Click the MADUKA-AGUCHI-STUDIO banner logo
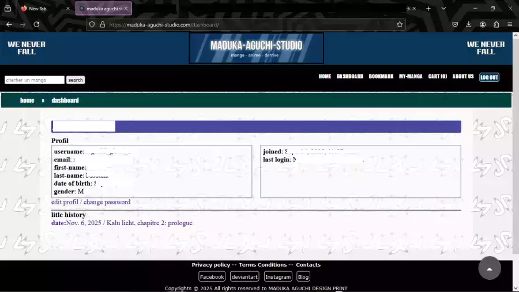 (x=256, y=48)
